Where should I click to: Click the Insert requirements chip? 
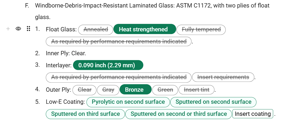[223, 77]
